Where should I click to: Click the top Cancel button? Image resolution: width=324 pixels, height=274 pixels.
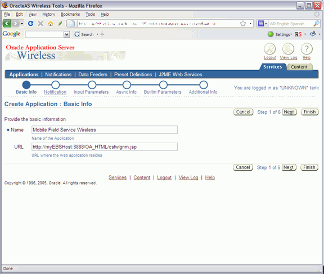click(x=243, y=112)
